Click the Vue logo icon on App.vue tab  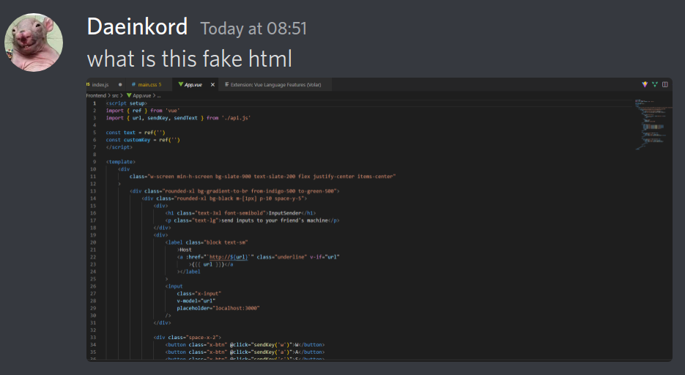point(180,85)
